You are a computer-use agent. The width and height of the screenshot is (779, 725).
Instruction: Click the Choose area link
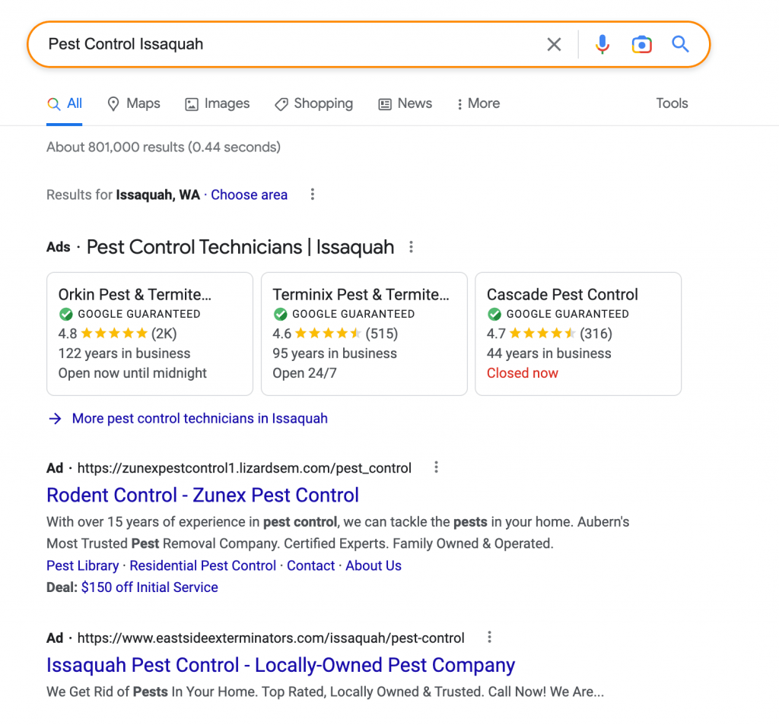coord(249,195)
